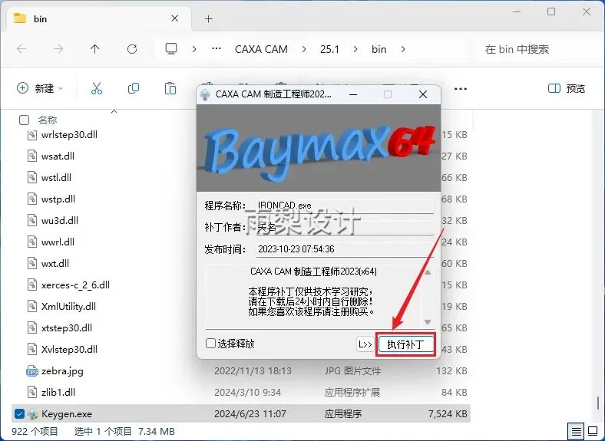Navigate up one folder level
The width and height of the screenshot is (605, 441).
point(95,49)
